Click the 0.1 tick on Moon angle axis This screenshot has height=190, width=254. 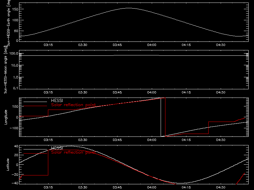pyautogui.click(x=16, y=88)
